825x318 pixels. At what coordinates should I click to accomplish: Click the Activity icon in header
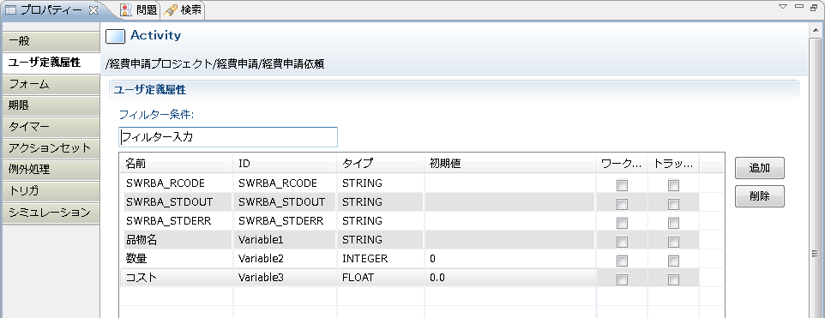115,36
